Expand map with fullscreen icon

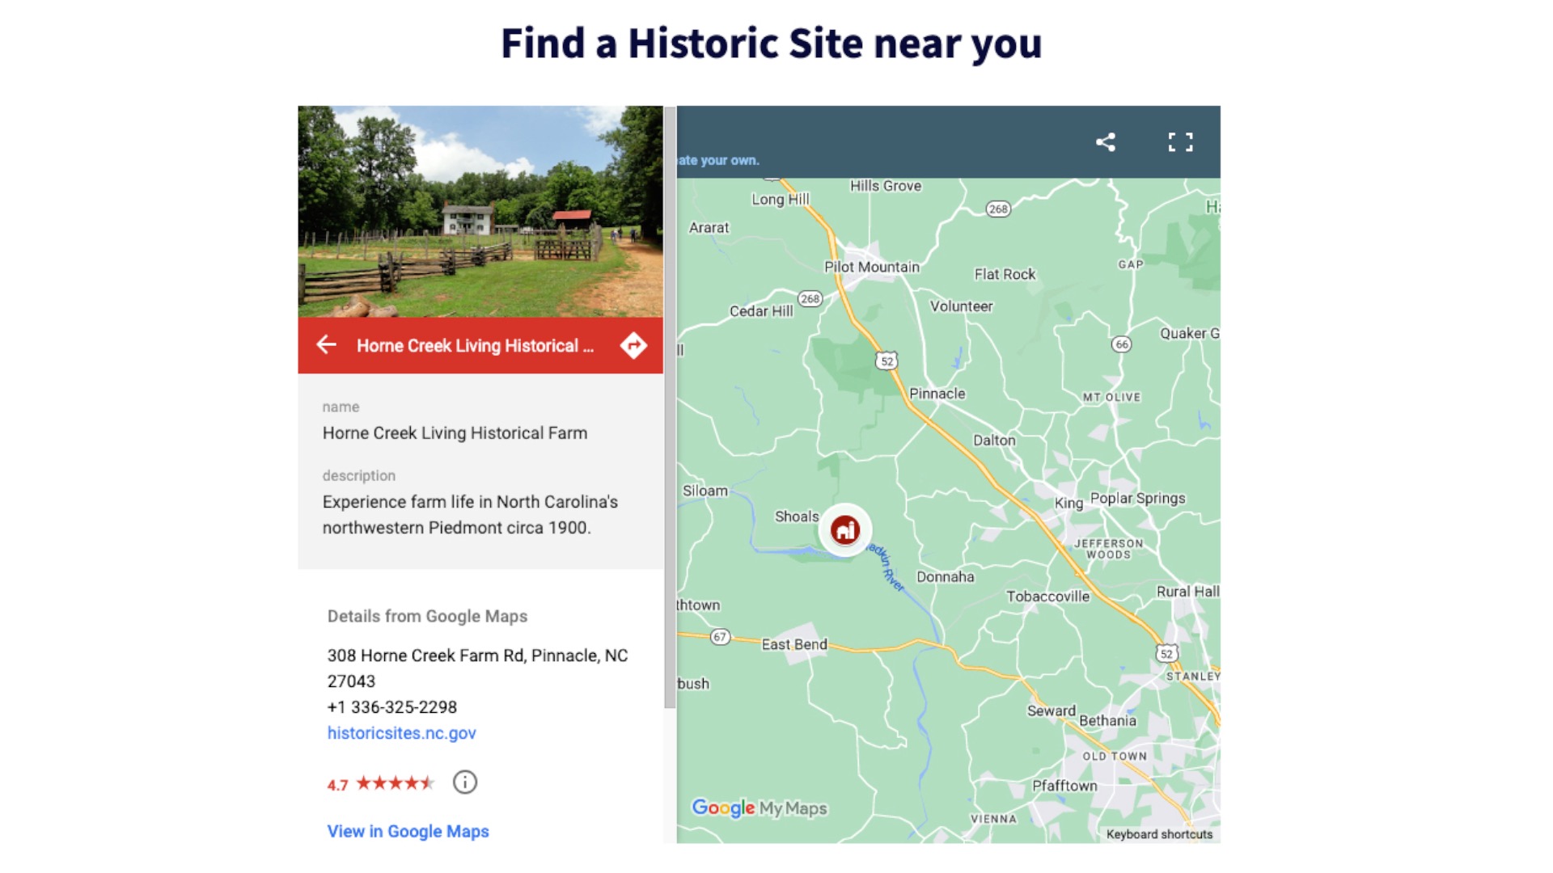[1180, 142]
